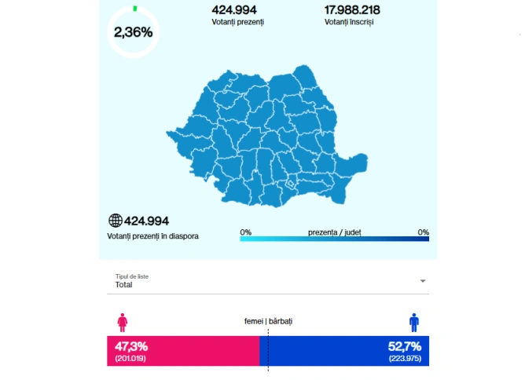Open the Tipul de liste dropdown arrow

pyautogui.click(x=423, y=281)
